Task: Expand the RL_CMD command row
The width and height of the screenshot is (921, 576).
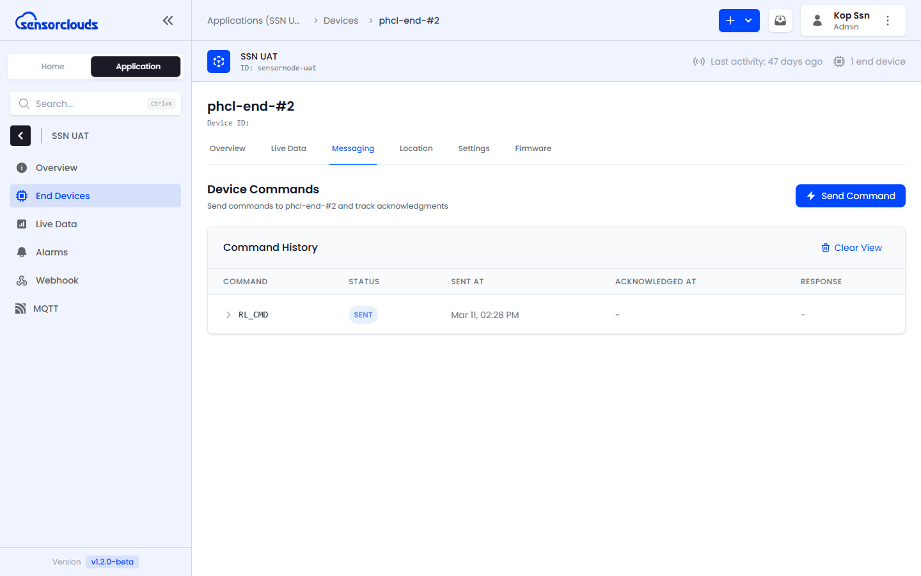Action: coord(228,314)
